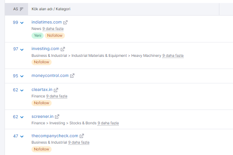
Task: Click the AS score 47
Action: click(16, 136)
